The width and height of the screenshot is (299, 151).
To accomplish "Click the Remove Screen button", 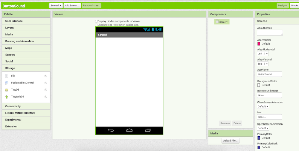I will [x=91, y=5].
